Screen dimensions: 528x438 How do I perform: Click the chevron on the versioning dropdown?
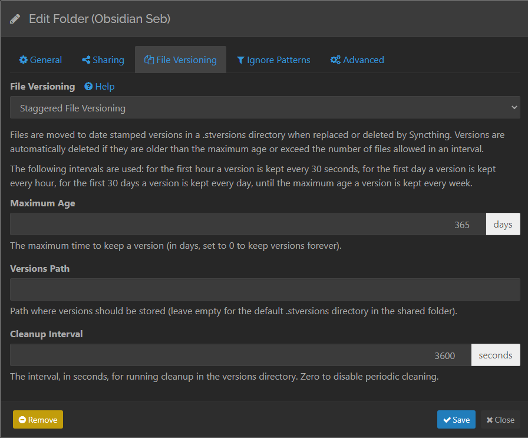click(513, 108)
